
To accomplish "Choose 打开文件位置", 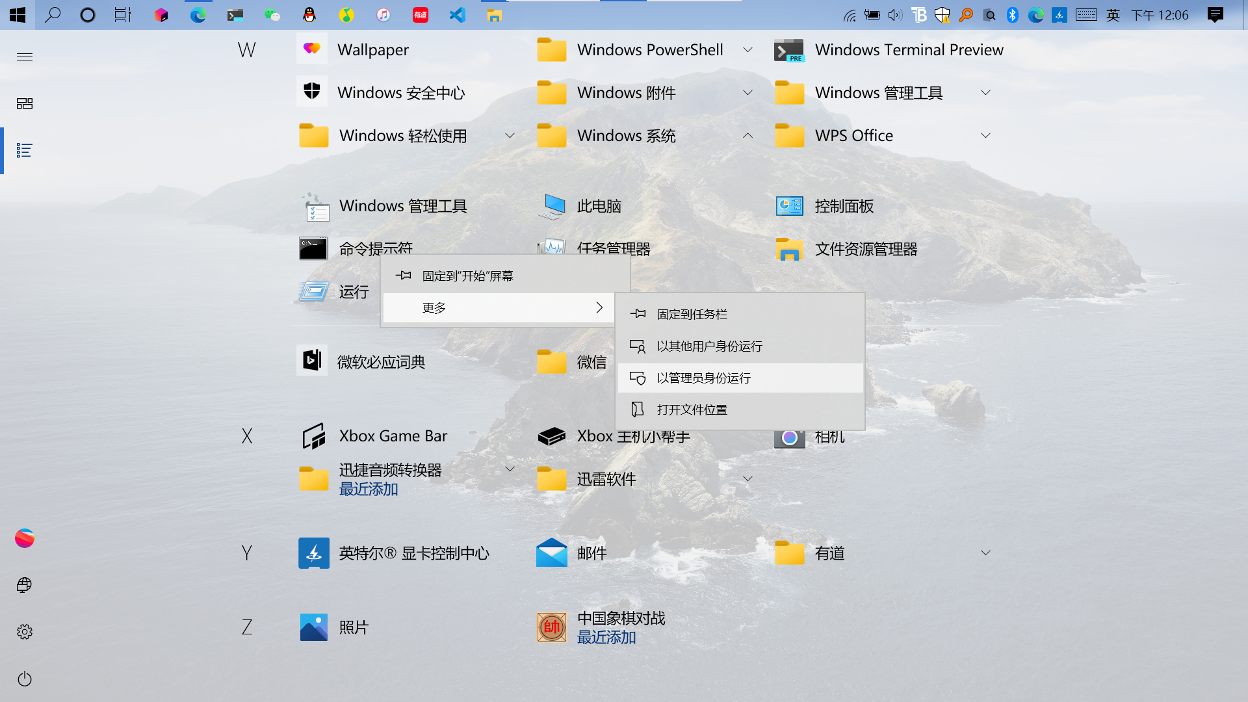I will pyautogui.click(x=740, y=409).
